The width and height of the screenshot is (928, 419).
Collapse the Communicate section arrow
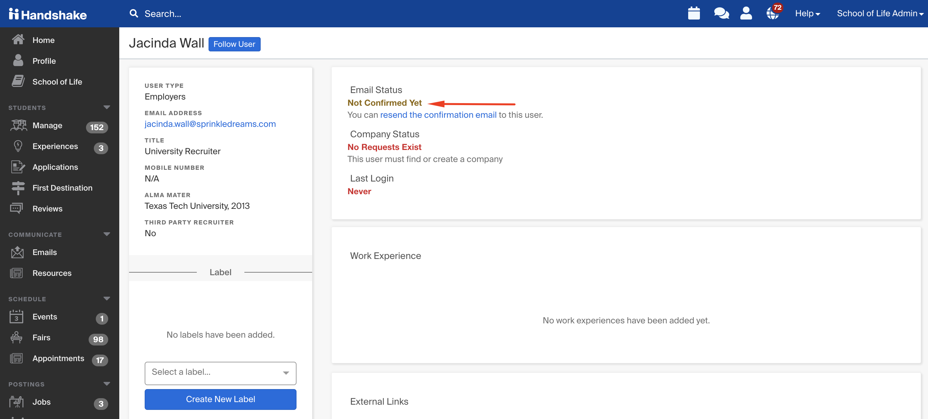[107, 234]
